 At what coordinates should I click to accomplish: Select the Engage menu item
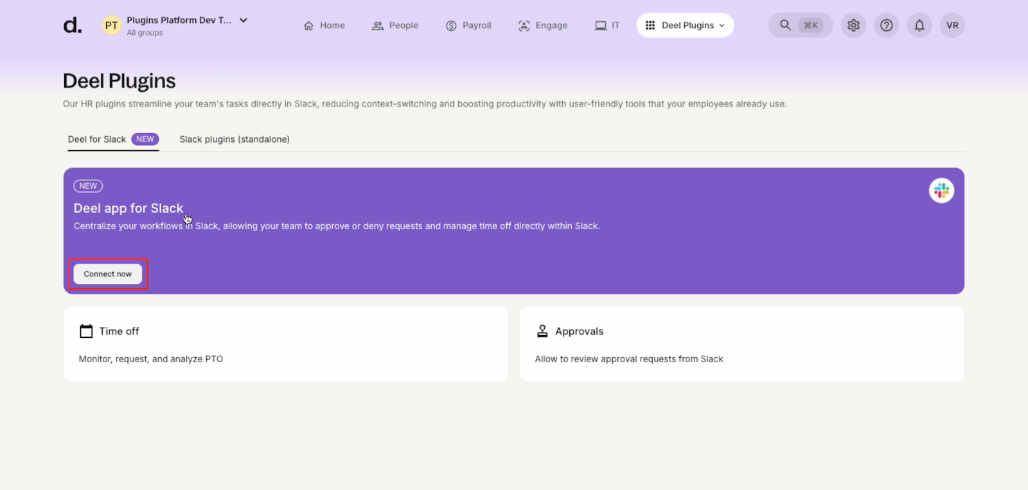(543, 25)
